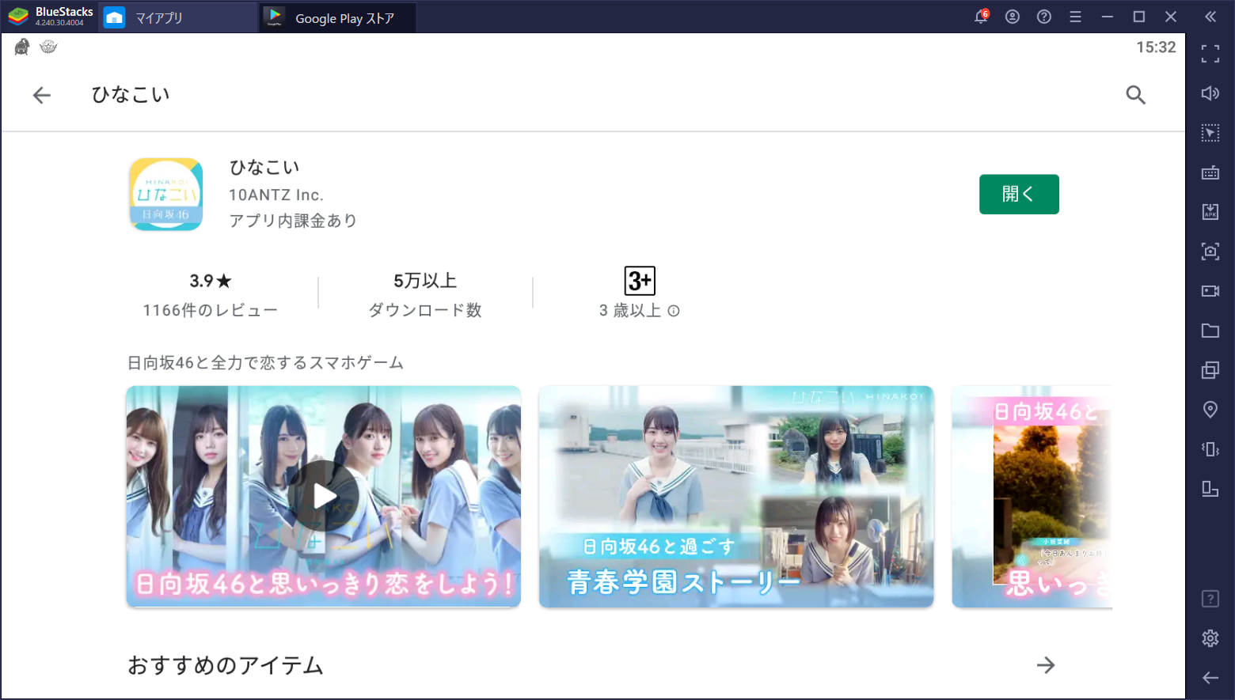Click the アプリ内課金あり label

(293, 221)
